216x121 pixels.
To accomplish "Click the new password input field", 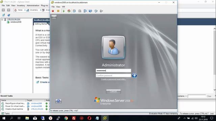I will tap(113, 71).
